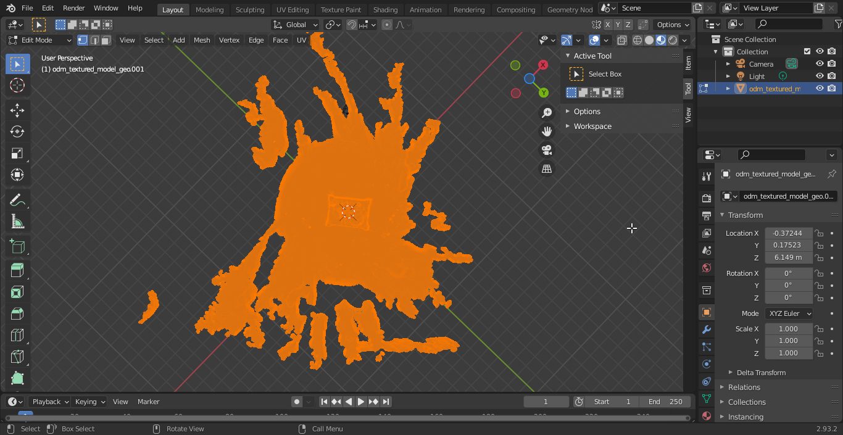The height and width of the screenshot is (435, 843).
Task: Click the Location X value field
Action: click(788, 233)
